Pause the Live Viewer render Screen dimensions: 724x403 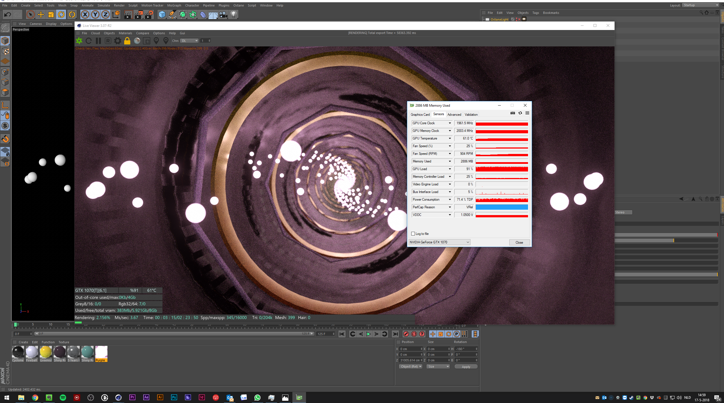(x=98, y=41)
